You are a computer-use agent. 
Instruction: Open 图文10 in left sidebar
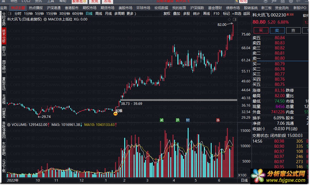4,51
